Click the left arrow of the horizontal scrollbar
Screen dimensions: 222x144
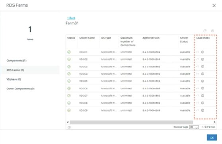click(68, 122)
